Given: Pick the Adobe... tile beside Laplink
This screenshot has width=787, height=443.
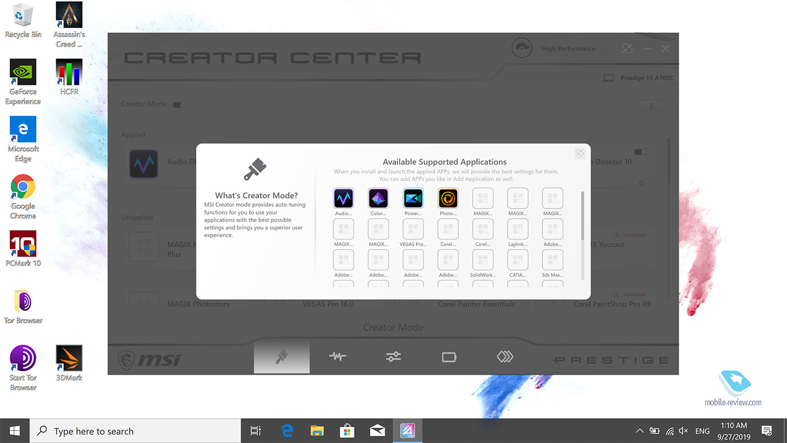Looking at the screenshot, I should click(x=553, y=229).
